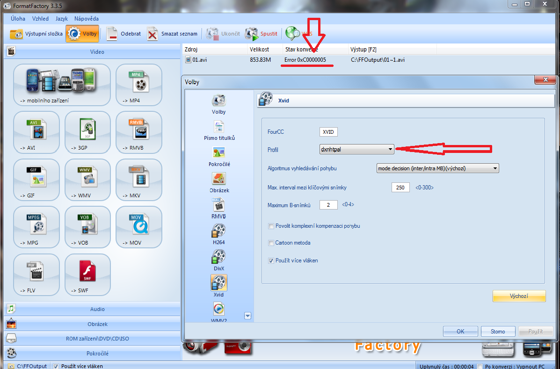Choose the -> GIF conversion icon
This screenshot has width=560, height=369.
pyautogui.click(x=36, y=180)
